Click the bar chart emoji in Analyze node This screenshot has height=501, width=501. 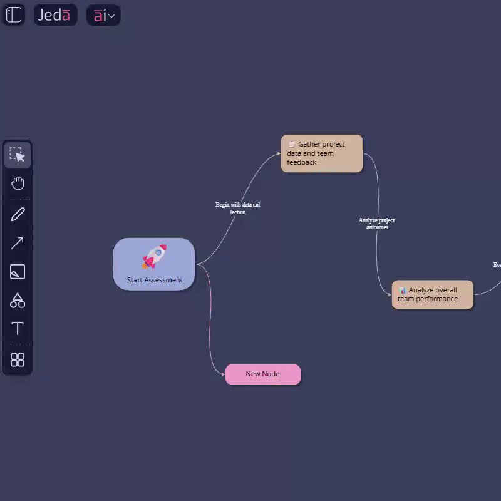coord(402,291)
